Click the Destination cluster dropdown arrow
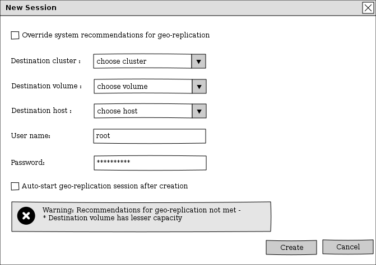Screen dimensions: 376x265 [x=198, y=61]
